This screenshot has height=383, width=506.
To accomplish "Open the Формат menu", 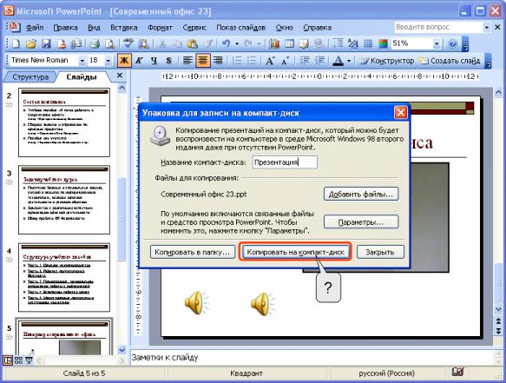I will 160,28.
